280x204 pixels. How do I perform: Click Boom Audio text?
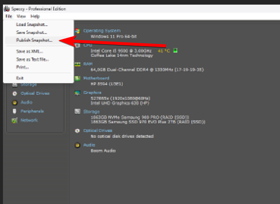tap(103, 151)
